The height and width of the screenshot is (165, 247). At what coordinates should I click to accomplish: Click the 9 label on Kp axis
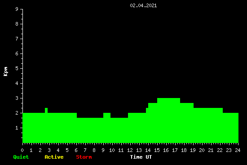(x=17, y=9)
